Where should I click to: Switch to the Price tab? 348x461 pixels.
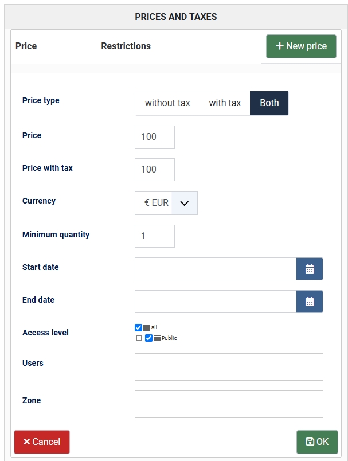click(26, 46)
